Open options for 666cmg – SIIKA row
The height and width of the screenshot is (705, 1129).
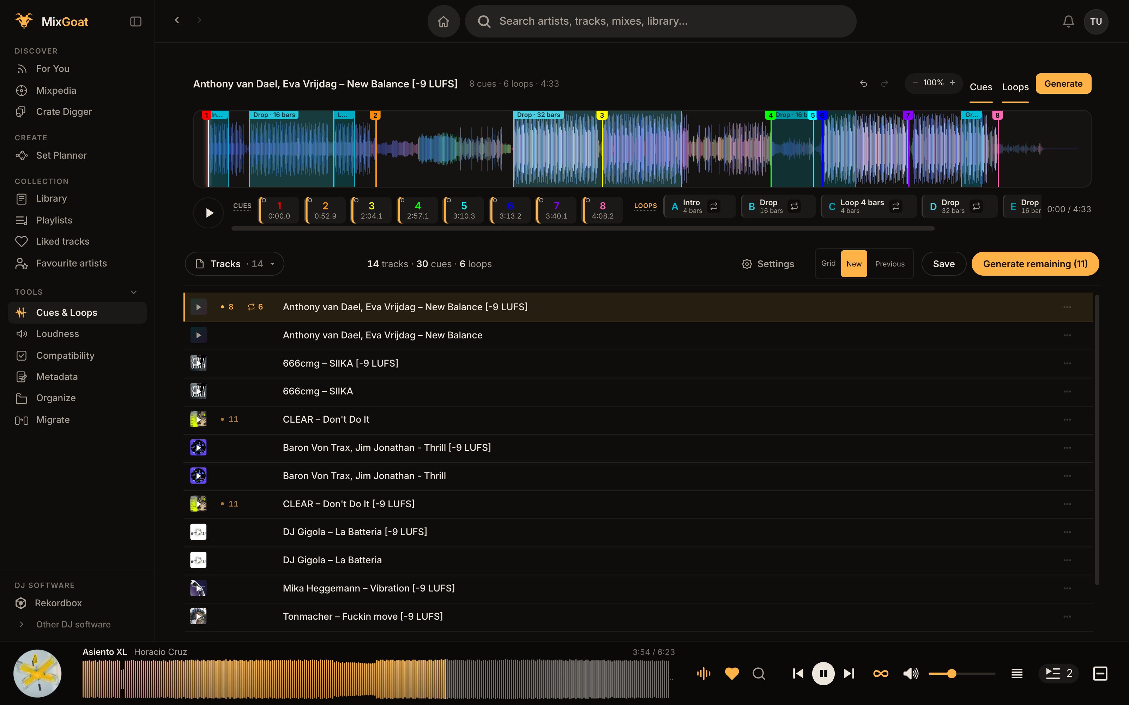(x=1067, y=392)
